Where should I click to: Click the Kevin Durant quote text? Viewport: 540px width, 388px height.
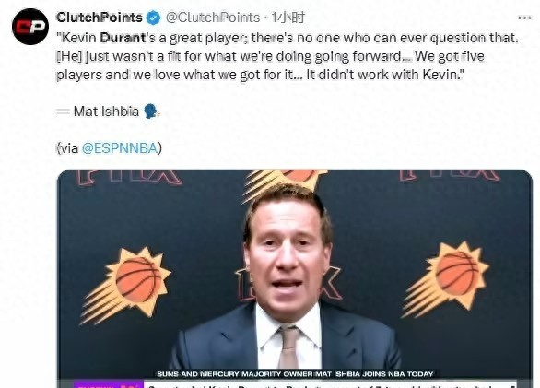(x=288, y=56)
